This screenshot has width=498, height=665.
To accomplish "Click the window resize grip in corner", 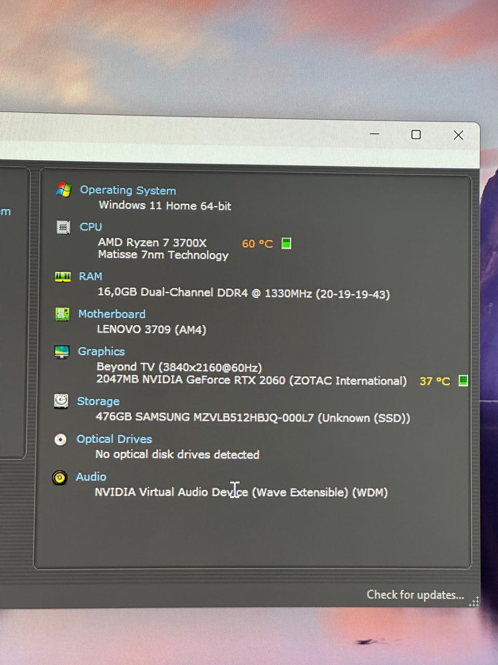I will click(x=474, y=602).
